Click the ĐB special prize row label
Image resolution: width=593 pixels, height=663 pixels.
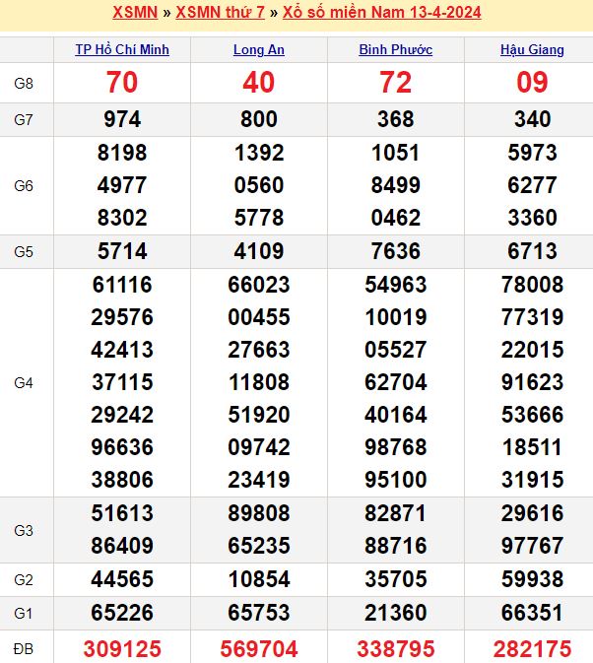pos(25,648)
